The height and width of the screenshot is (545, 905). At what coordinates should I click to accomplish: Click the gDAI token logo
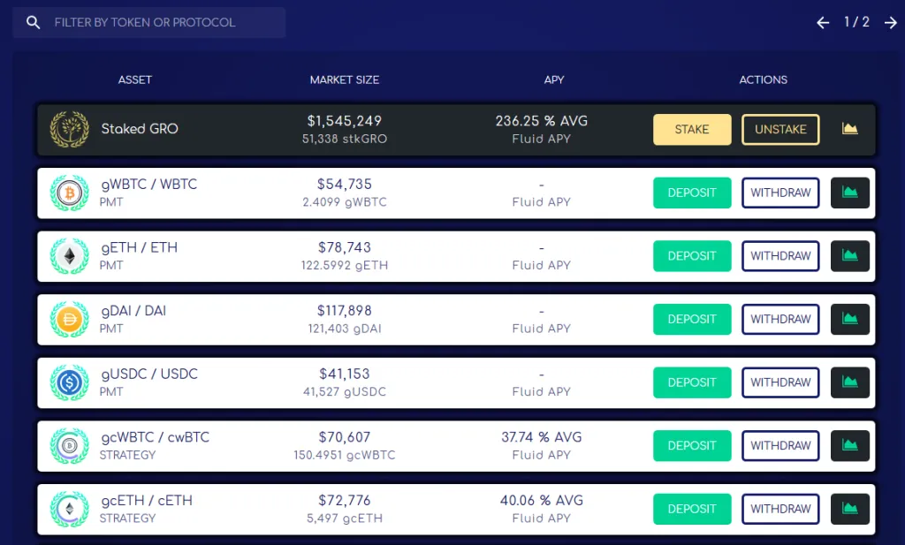(69, 319)
